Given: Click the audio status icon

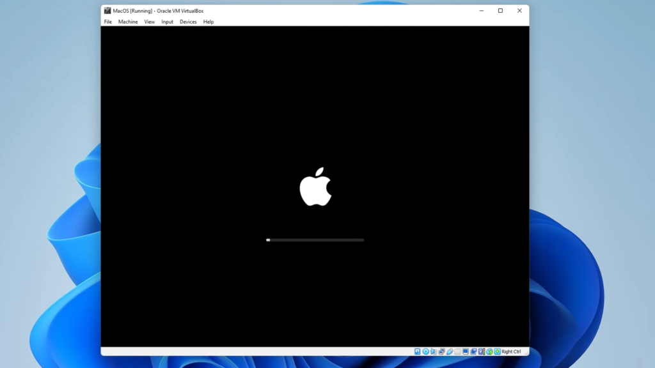Looking at the screenshot, I should tap(434, 352).
